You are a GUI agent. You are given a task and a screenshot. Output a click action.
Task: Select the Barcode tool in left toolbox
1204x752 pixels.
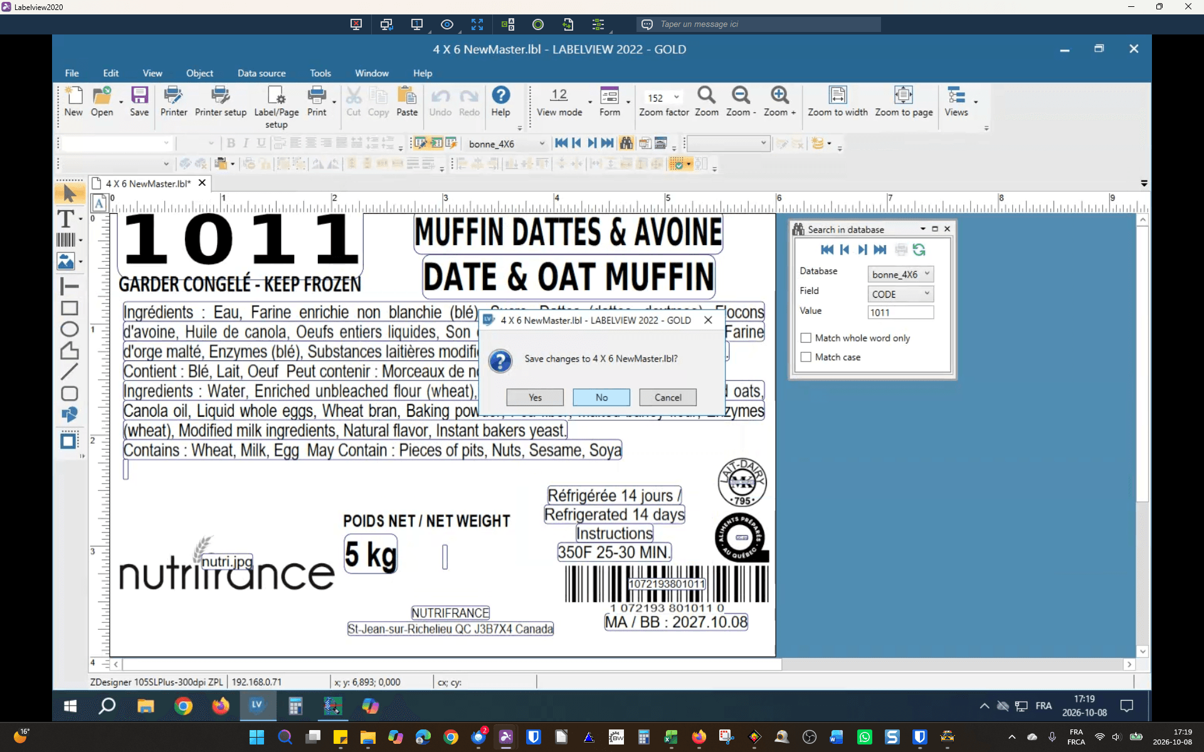[66, 239]
